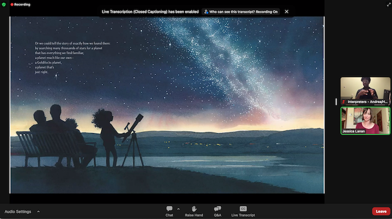392x219 pixels.
Task: Click the video panel divider handle
Action: point(336,102)
